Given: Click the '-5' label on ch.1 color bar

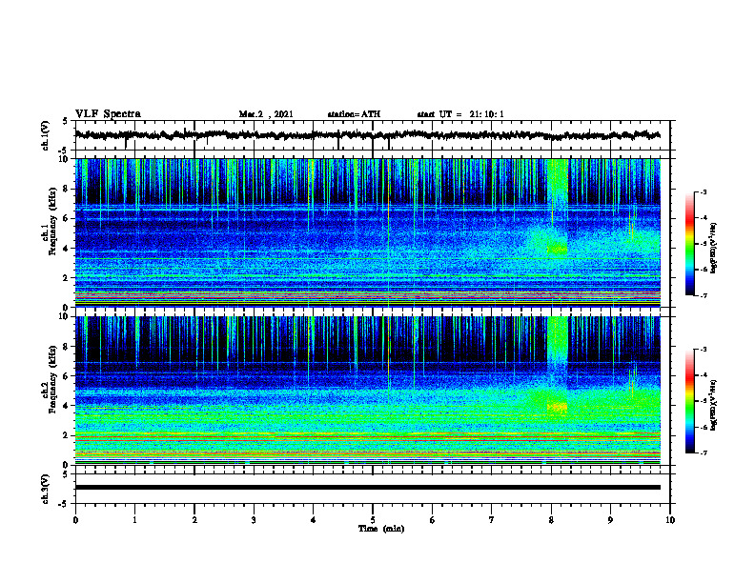Looking at the screenshot, I should [703, 244].
